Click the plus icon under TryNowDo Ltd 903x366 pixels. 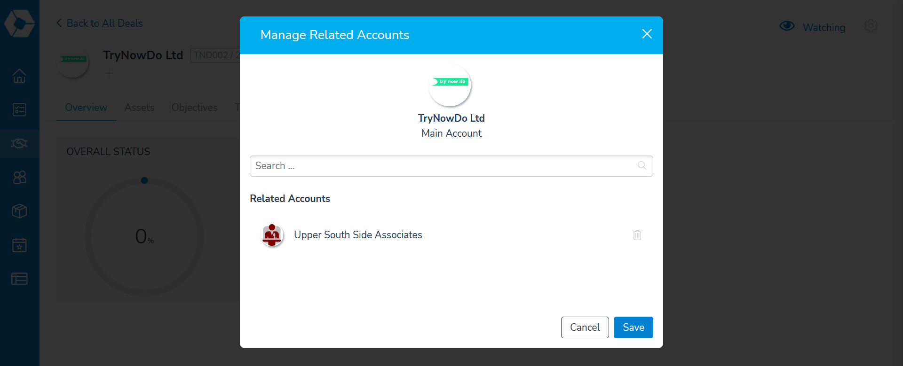109,73
